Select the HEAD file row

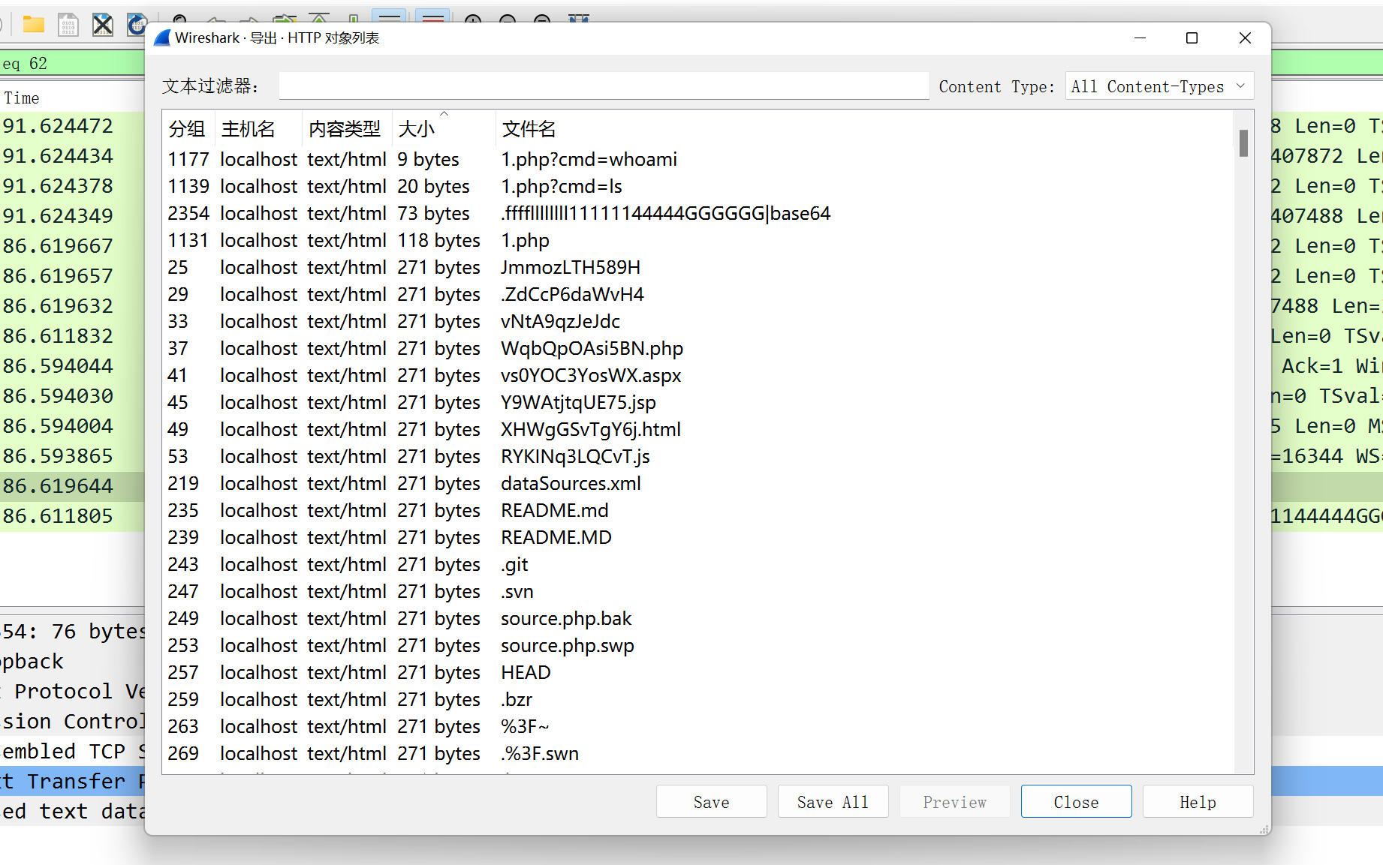[x=698, y=672]
